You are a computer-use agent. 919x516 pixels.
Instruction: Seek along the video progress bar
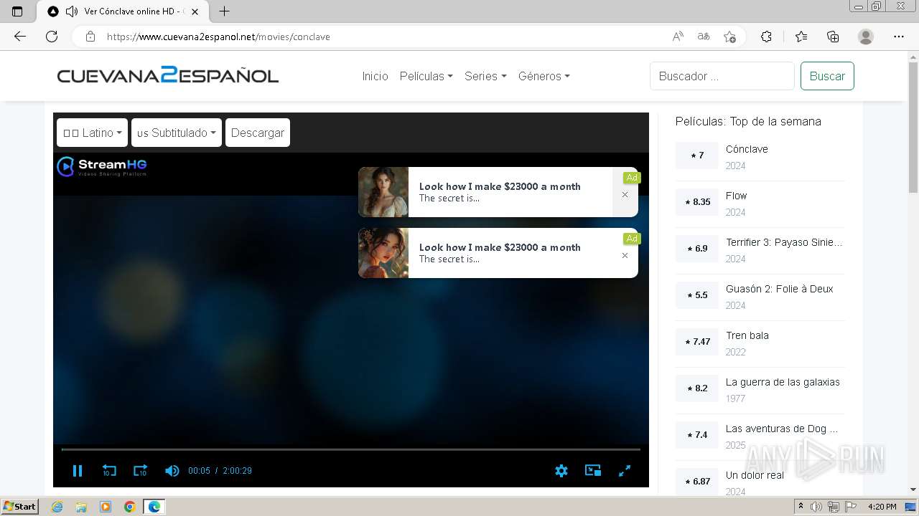[350, 449]
